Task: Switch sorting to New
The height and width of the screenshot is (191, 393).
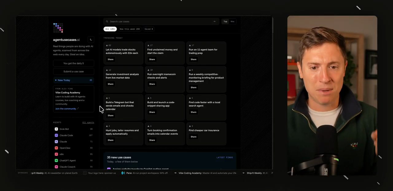Action: 232,21
